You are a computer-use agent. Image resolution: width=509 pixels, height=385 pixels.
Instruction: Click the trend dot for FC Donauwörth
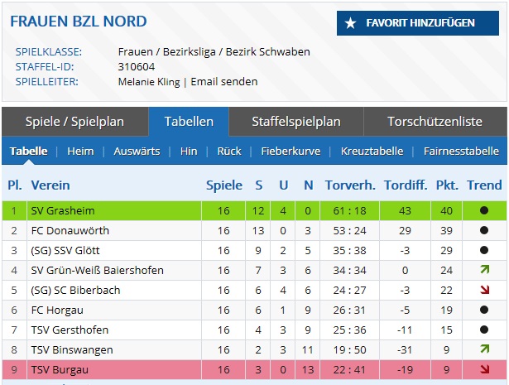(484, 230)
